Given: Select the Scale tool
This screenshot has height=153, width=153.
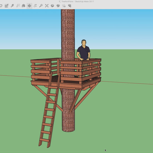Looking at the screenshot, I should (7, 6).
